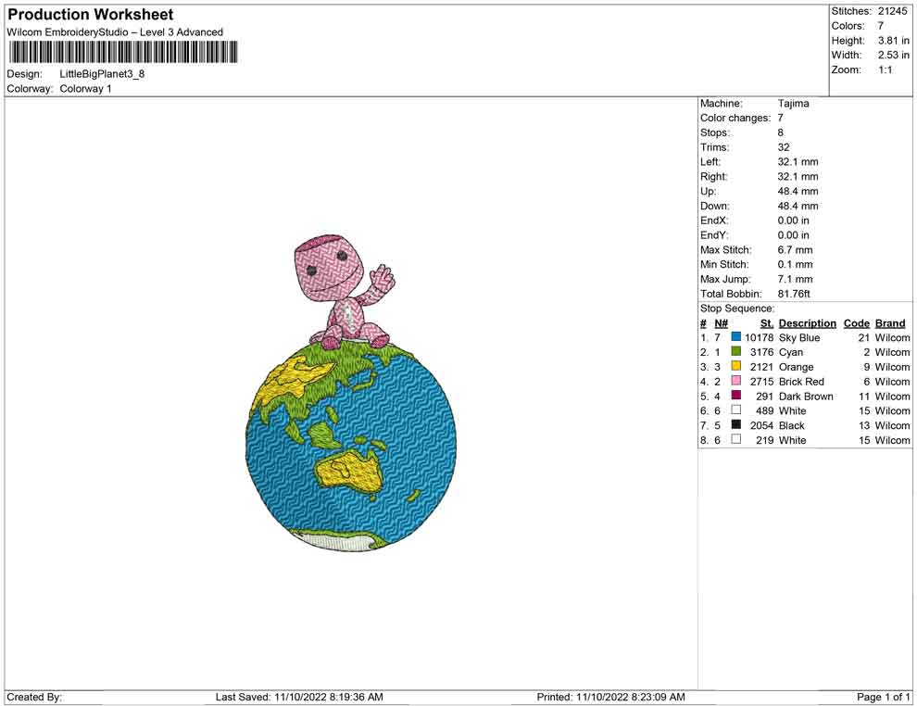Click the Page 1 of 1 indicator
The height and width of the screenshot is (706, 917).
[x=883, y=697]
